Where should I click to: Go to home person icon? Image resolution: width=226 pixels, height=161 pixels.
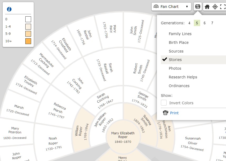(x=207, y=7)
